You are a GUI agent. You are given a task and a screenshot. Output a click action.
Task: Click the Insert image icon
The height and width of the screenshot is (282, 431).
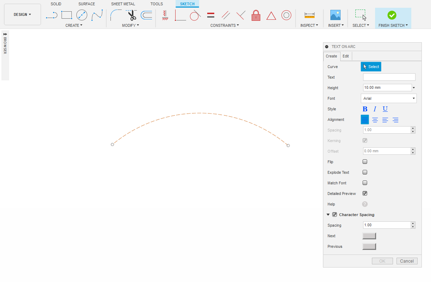(x=335, y=15)
